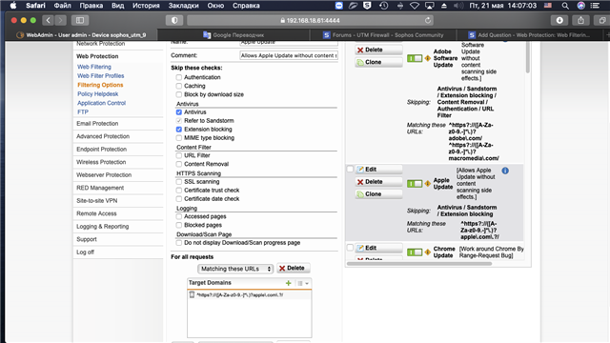Check the Caching checkbox
This screenshot has width=610, height=343.
179,86
